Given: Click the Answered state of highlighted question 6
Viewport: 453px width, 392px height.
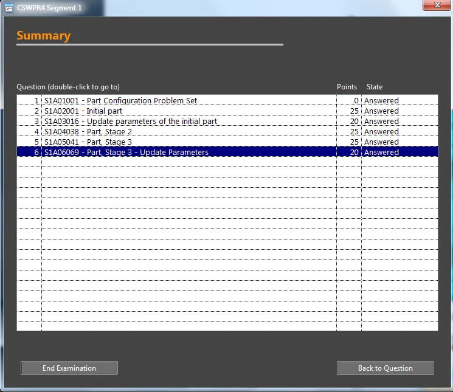Looking at the screenshot, I should [381, 153].
